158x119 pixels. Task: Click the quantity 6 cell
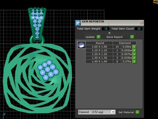pyautogui.click(x=117, y=61)
